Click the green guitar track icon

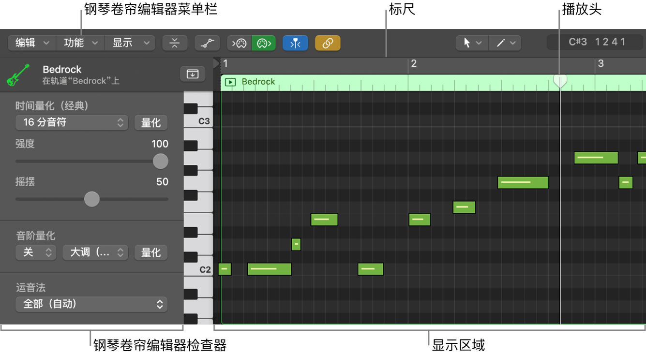point(17,74)
